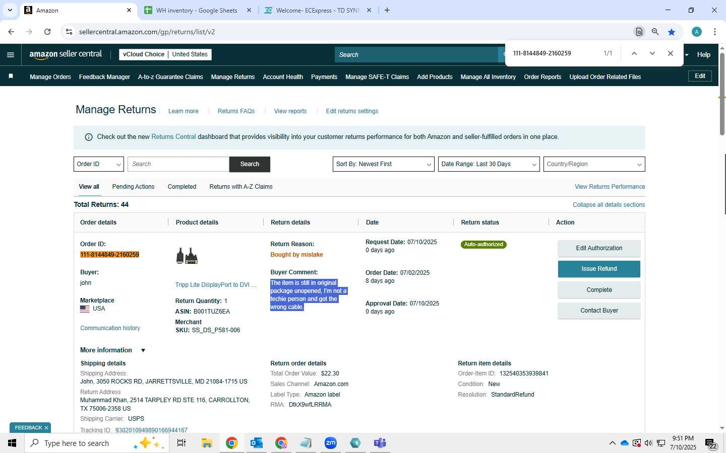Go back using browser back arrow

click(x=11, y=32)
